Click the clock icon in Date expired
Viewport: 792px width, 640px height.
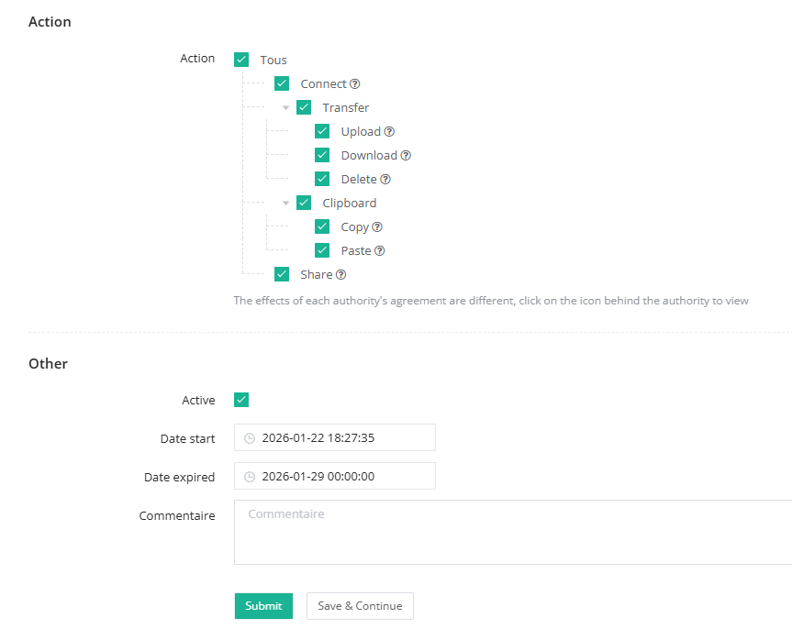[250, 477]
